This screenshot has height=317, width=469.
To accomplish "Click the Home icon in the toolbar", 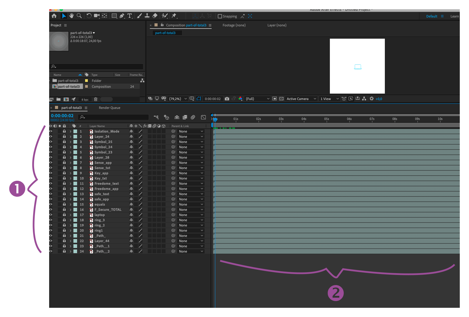I will (x=54, y=16).
